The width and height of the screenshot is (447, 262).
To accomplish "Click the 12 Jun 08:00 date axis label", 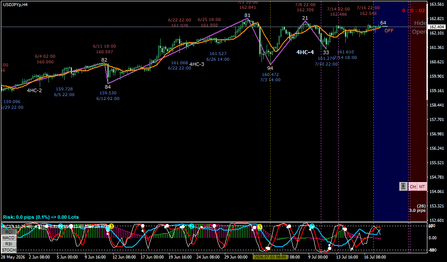I will 124,257.
